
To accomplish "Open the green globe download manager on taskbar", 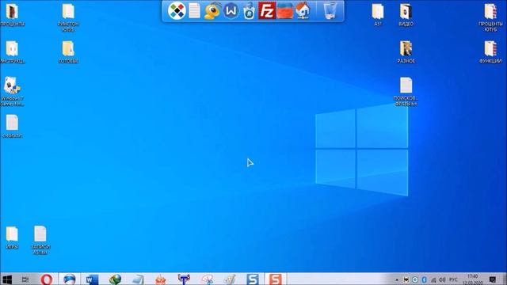I will (x=115, y=279).
